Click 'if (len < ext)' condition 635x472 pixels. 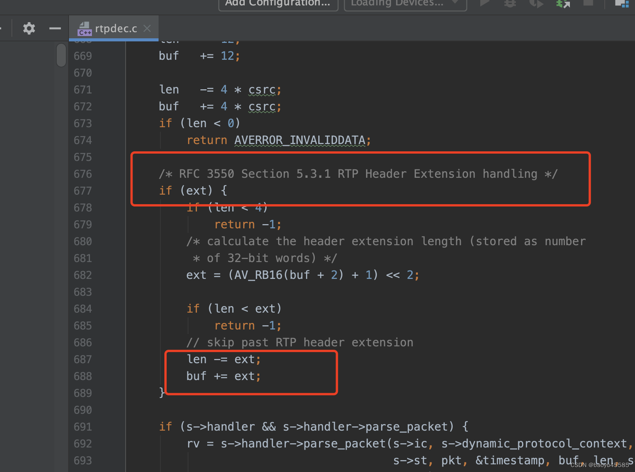point(234,309)
